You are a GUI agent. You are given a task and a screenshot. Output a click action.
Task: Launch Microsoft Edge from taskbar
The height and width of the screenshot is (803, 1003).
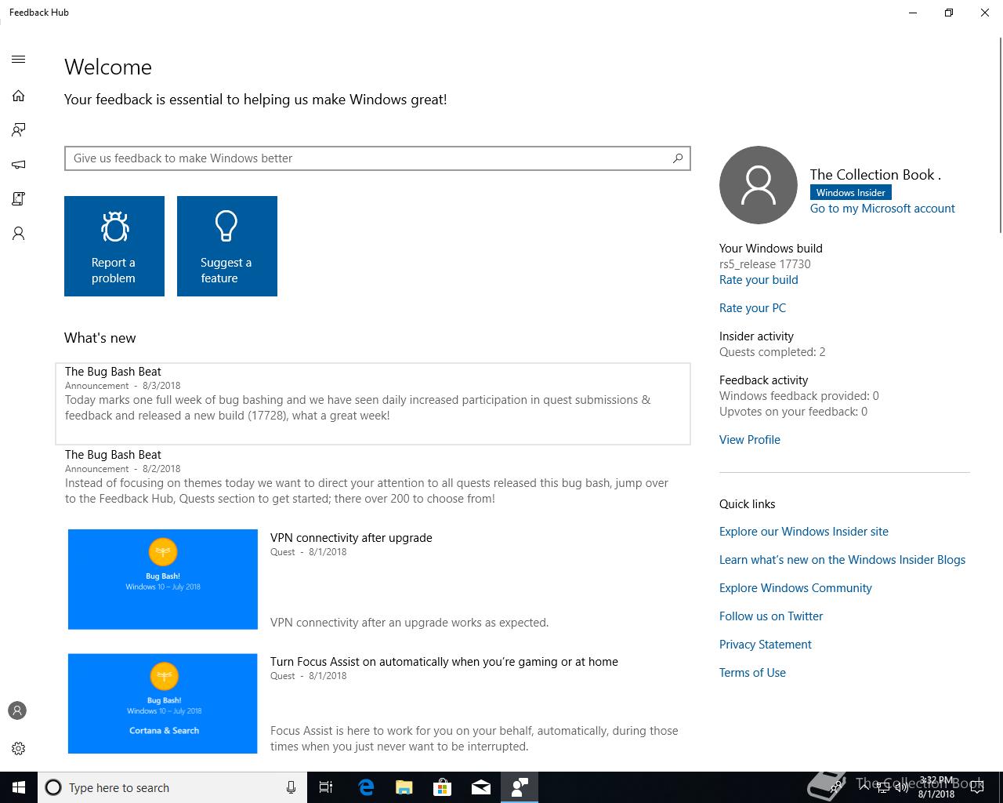[365, 787]
